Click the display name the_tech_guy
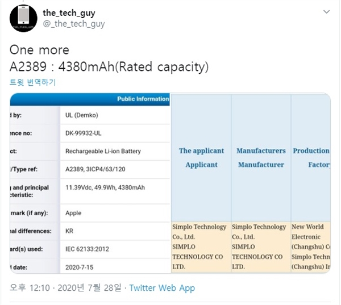 [x=70, y=12]
